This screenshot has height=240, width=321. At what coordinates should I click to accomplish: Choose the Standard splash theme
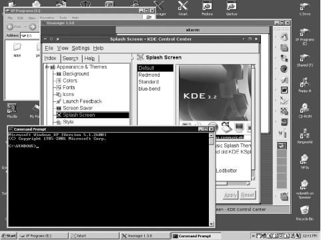click(148, 82)
